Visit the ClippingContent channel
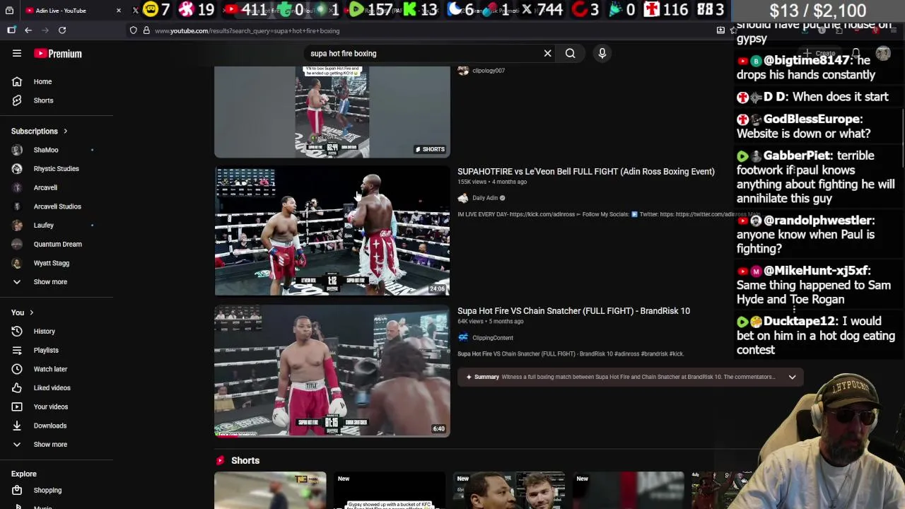The height and width of the screenshot is (509, 905). pyautogui.click(x=493, y=338)
